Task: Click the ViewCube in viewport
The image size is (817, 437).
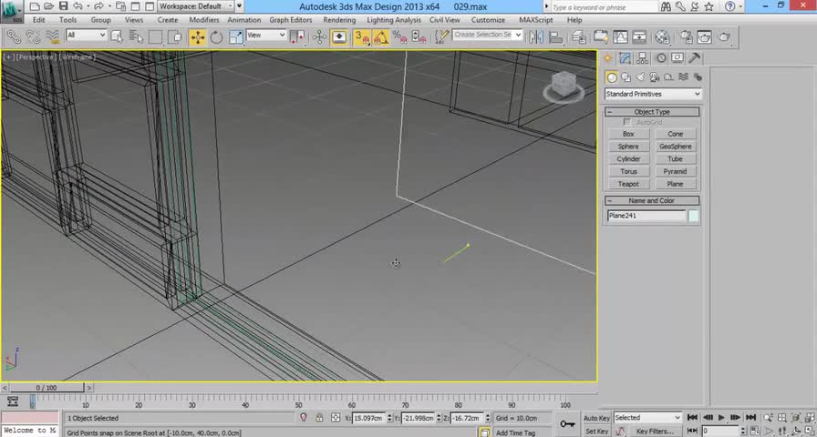Action: coord(562,86)
